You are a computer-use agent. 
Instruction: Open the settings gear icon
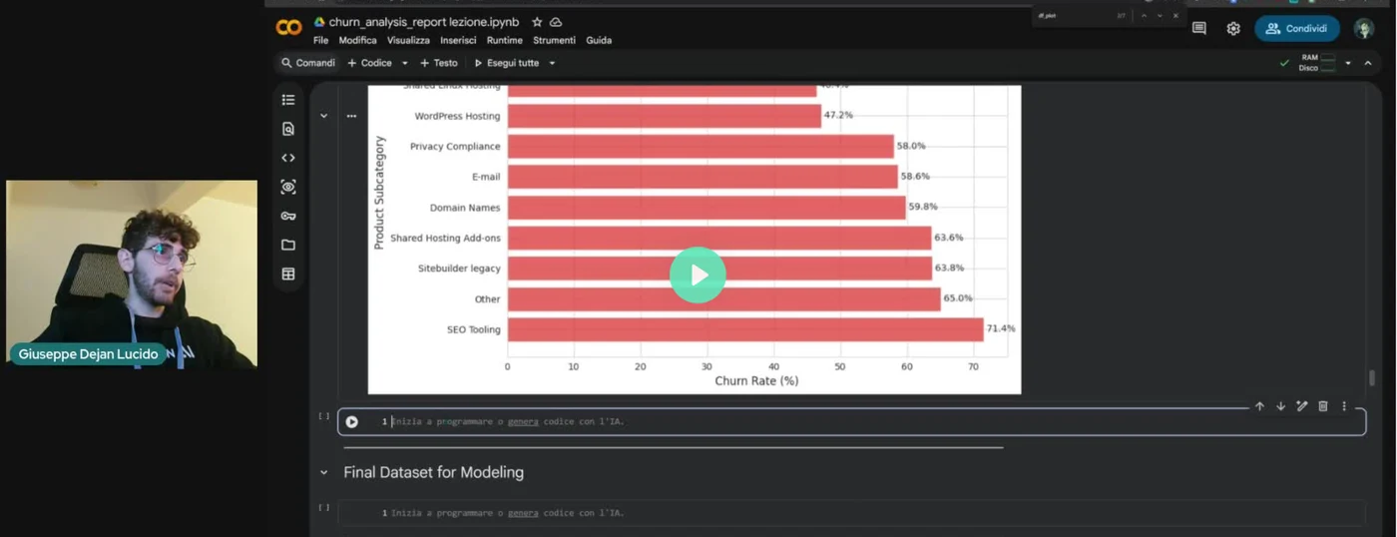pos(1233,29)
